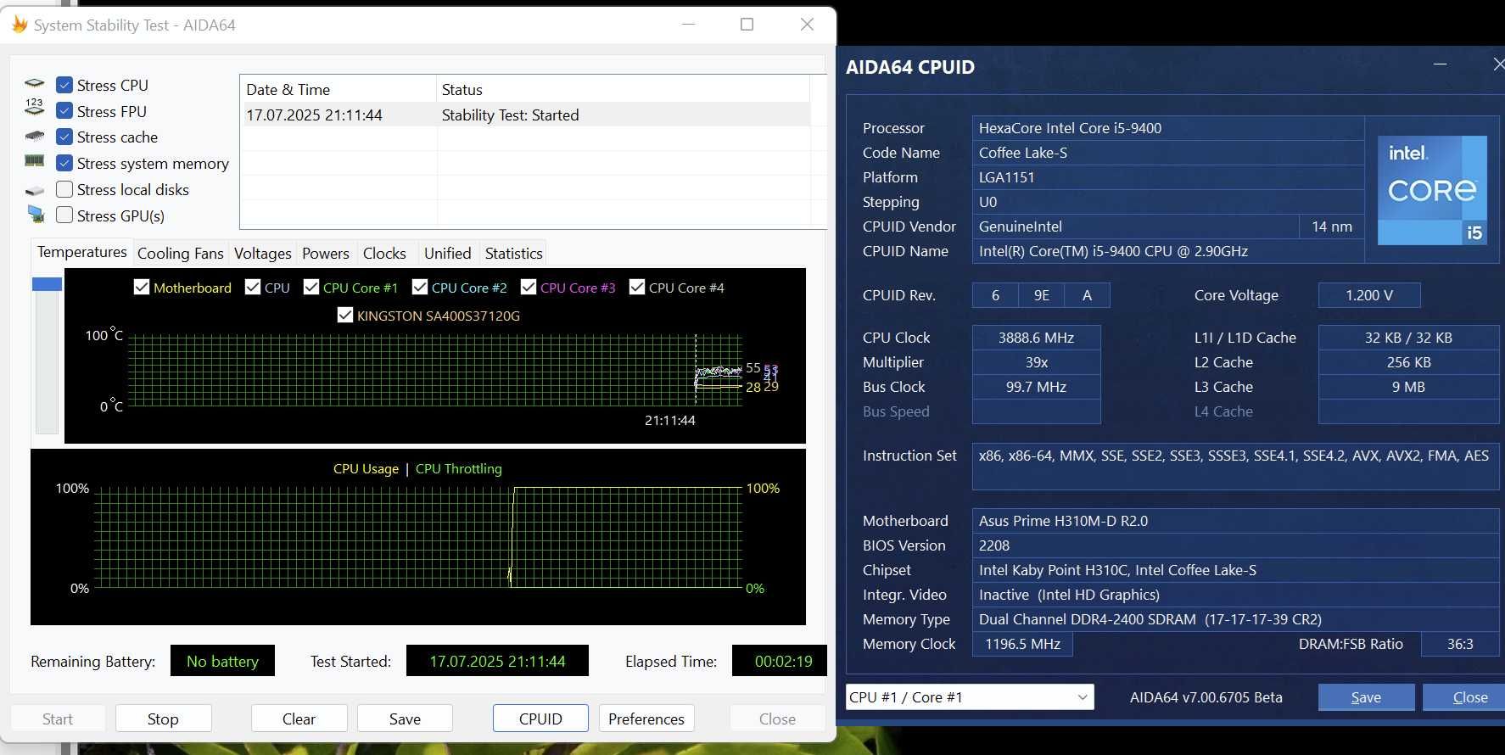Click the disk drive icon beside Stress local disks
The height and width of the screenshot is (755, 1505).
[35, 191]
